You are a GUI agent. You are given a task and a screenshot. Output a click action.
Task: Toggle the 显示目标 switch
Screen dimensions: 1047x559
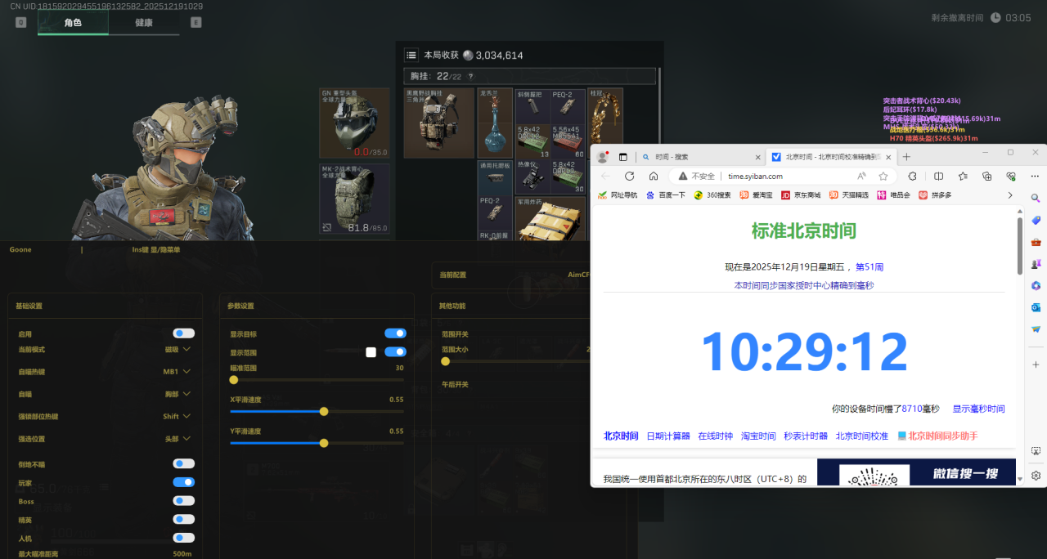pos(395,333)
